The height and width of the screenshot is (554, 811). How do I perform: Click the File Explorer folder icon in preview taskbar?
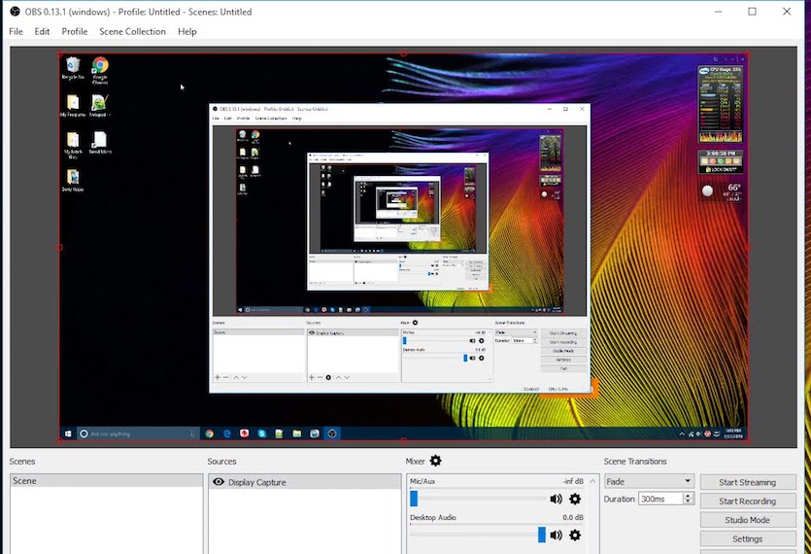(x=297, y=433)
